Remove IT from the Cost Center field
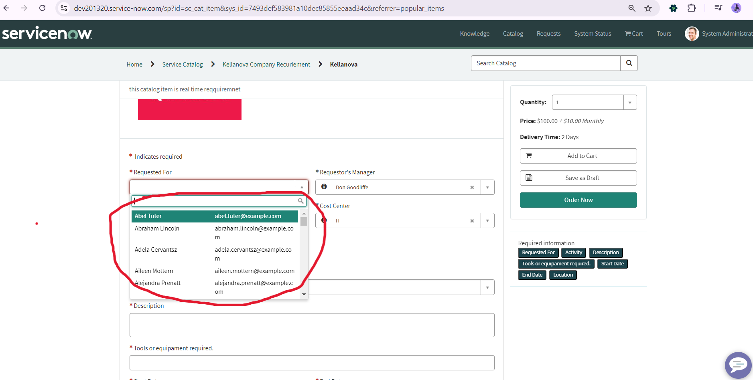The image size is (753, 380). pyautogui.click(x=473, y=220)
